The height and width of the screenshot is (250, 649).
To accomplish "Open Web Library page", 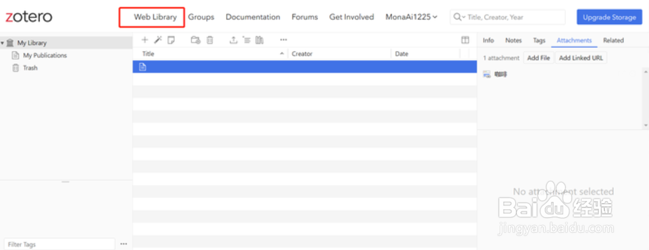I will (155, 17).
